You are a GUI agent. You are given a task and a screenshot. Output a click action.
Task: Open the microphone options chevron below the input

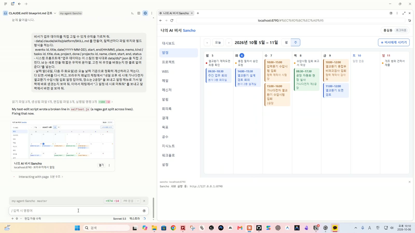[x=21, y=219]
